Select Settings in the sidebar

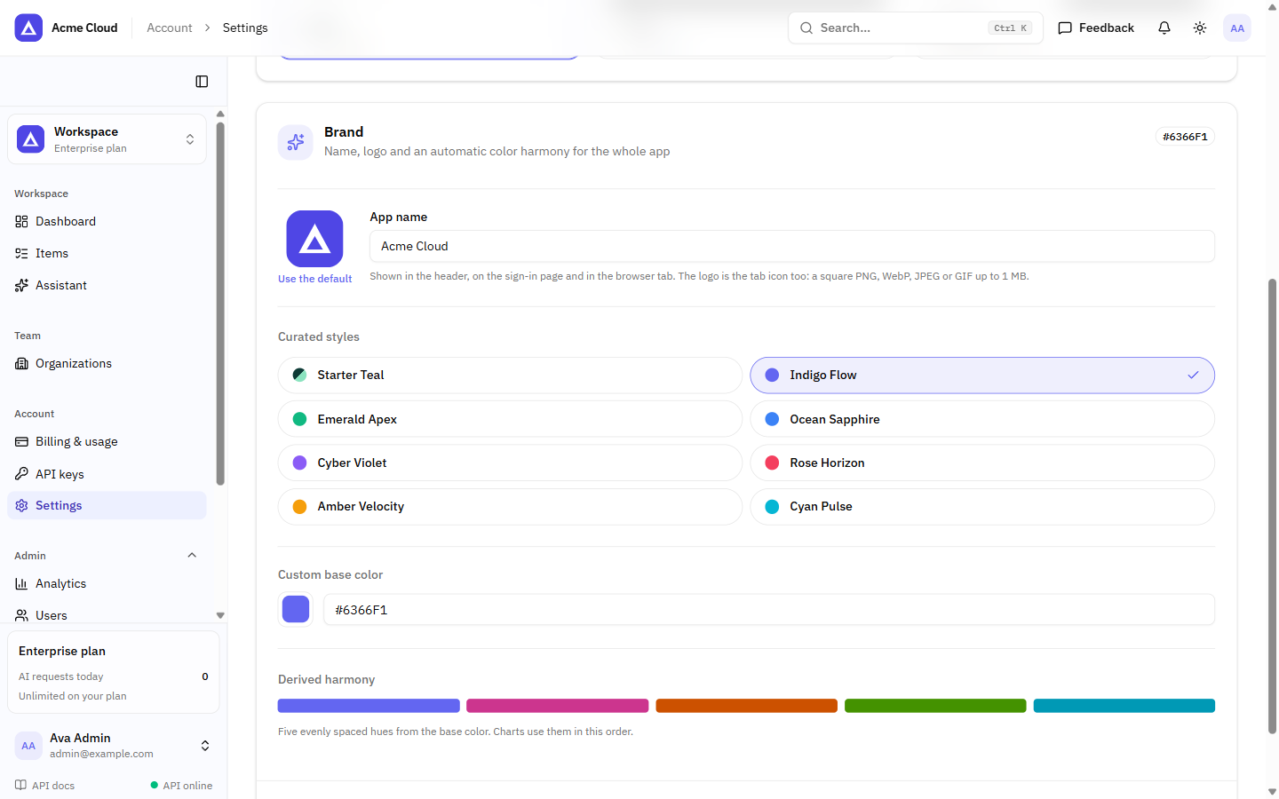107,505
